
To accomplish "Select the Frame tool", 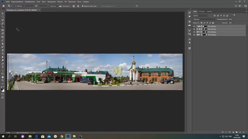I will point(3,30).
